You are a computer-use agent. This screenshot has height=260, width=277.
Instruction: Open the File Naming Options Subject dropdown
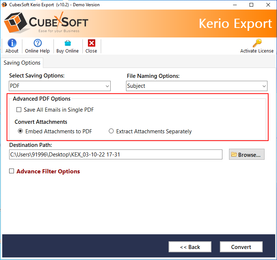[197, 86]
